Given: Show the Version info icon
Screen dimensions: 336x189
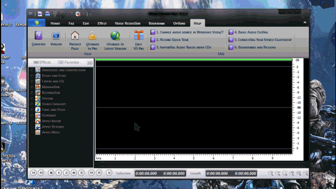Looking at the screenshot, I should point(56,35).
